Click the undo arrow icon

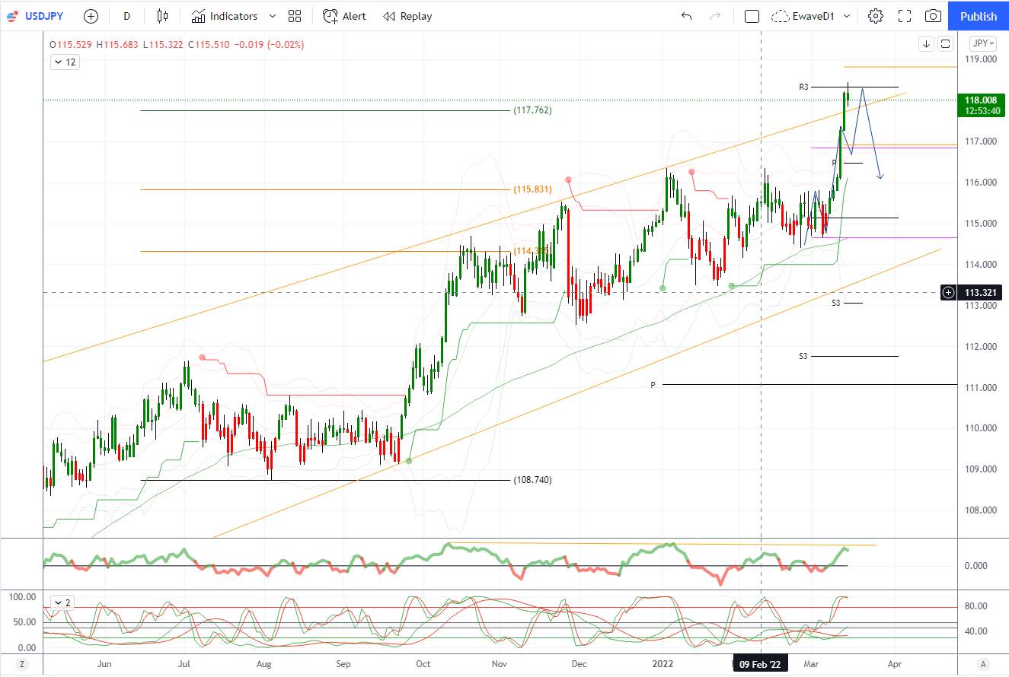687,16
